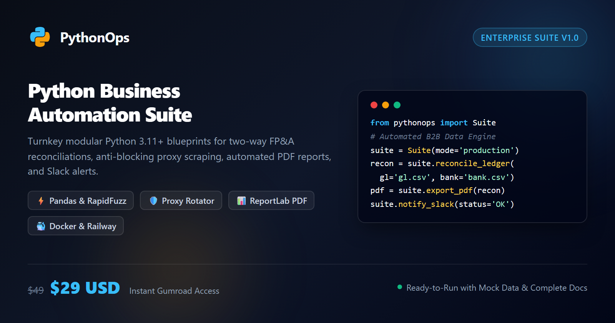Screen dimensions: 615x323
Task: Select the ReportLab PDF tag
Action: click(x=271, y=200)
